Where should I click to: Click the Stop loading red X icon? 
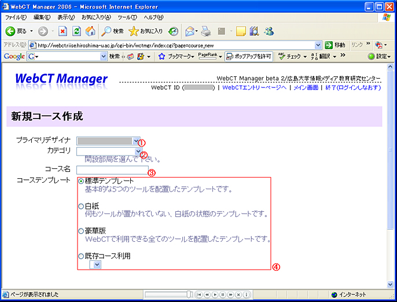[x=63, y=31]
